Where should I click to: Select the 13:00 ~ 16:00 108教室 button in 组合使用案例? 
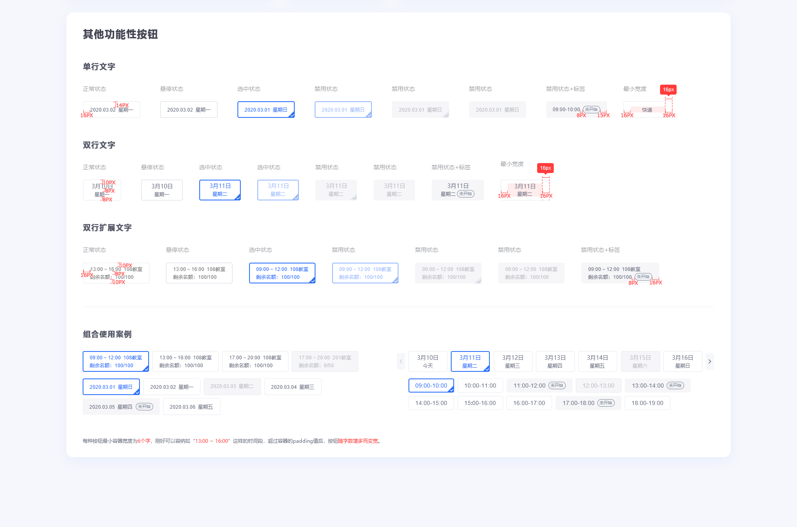pos(186,361)
